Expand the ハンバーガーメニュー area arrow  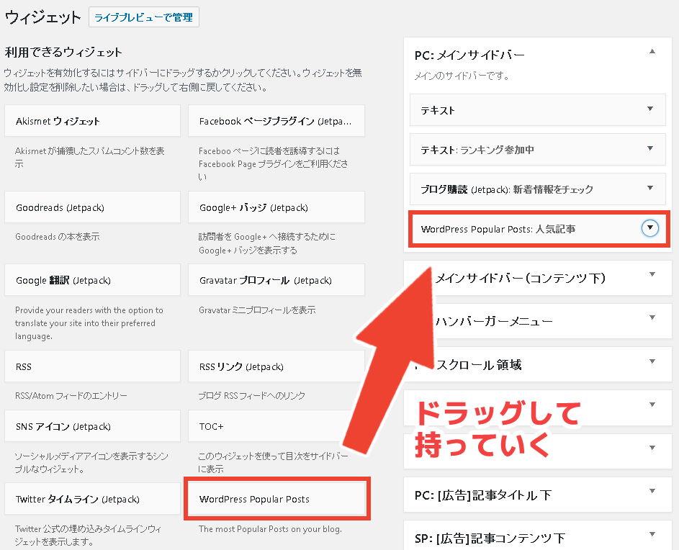coord(652,317)
